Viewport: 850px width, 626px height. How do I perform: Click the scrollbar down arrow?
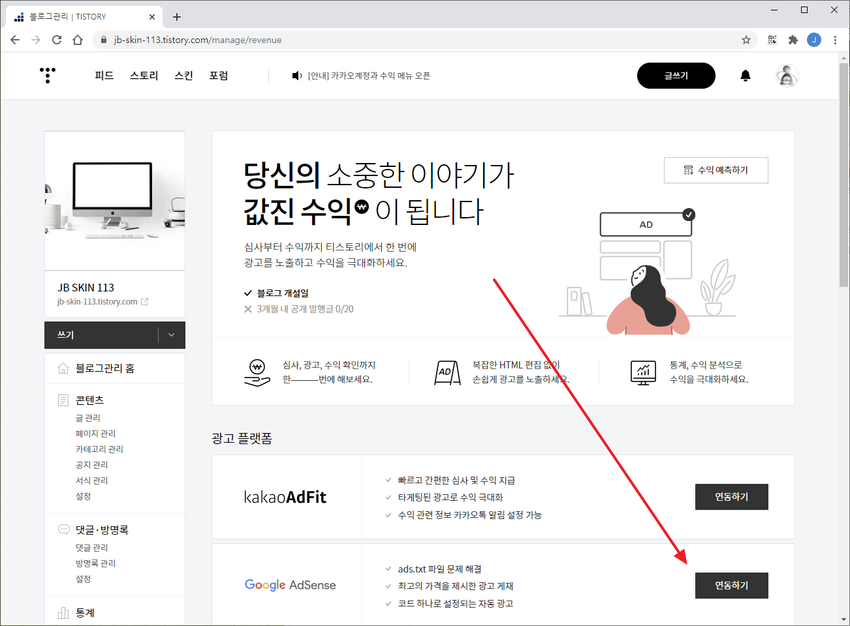843,619
